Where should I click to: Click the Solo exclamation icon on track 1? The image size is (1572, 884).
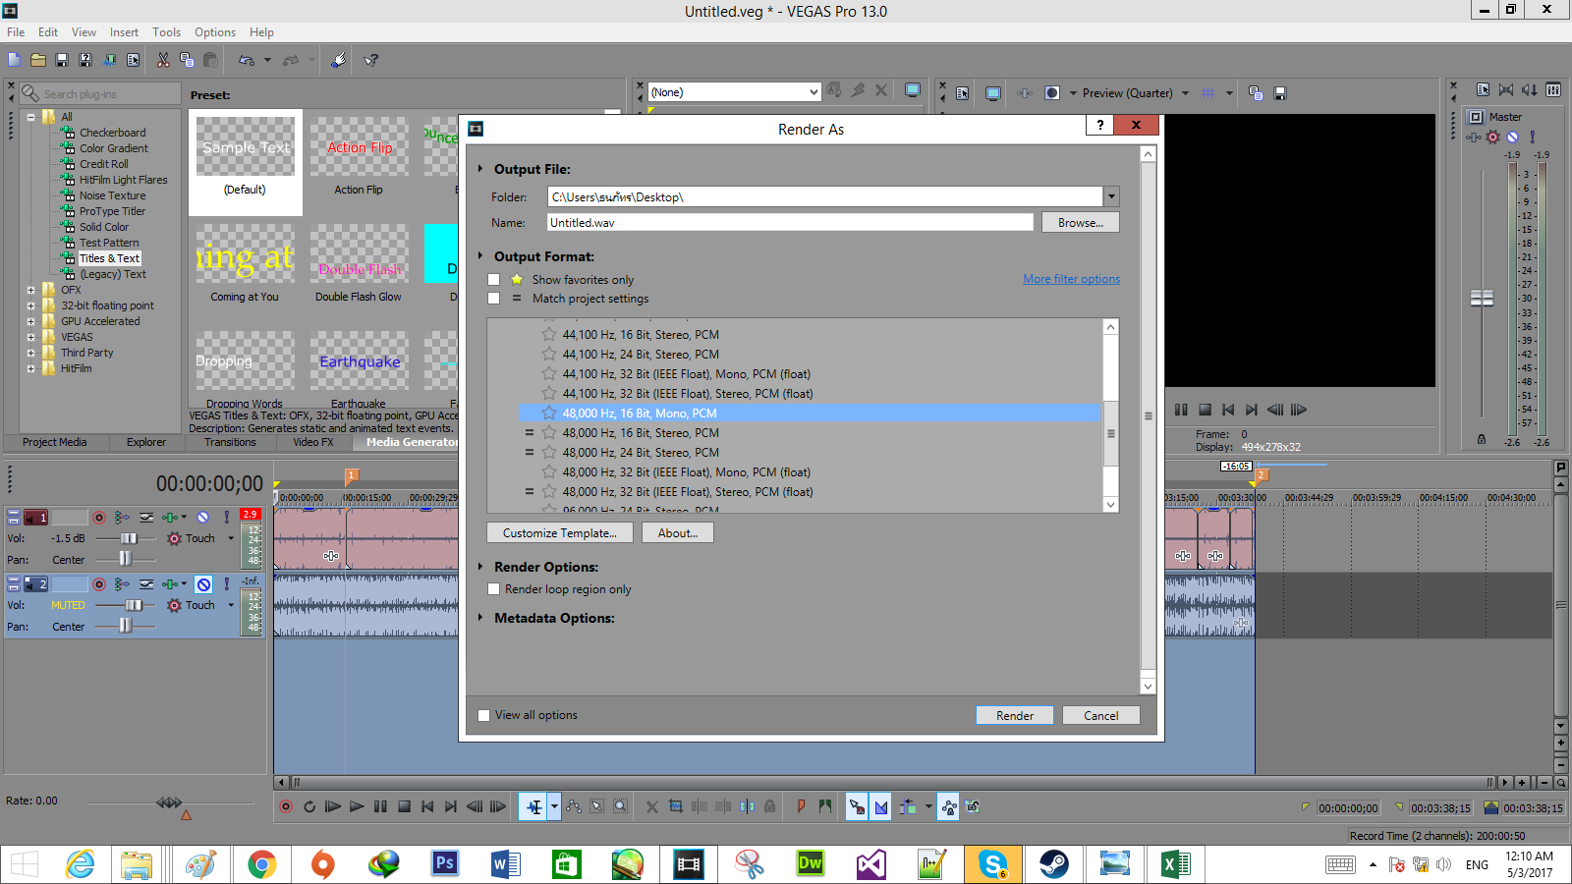tap(227, 517)
